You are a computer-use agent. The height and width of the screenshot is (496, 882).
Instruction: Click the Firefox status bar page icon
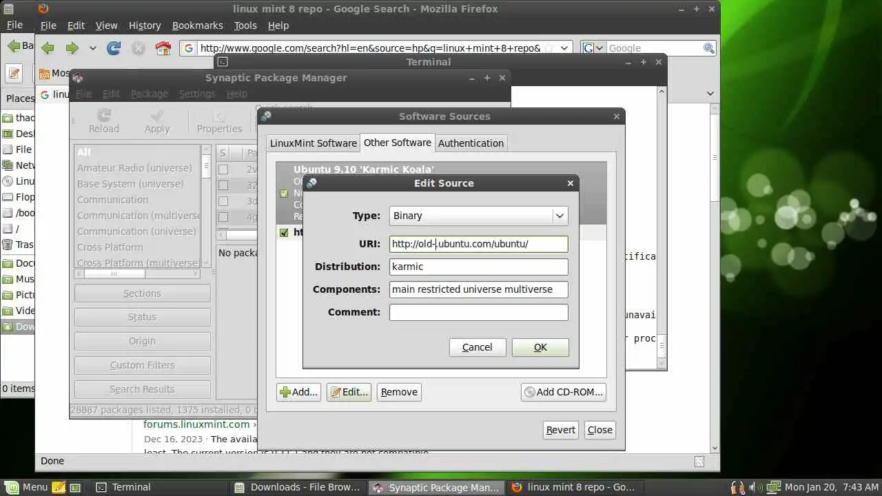pyautogui.click(x=699, y=462)
